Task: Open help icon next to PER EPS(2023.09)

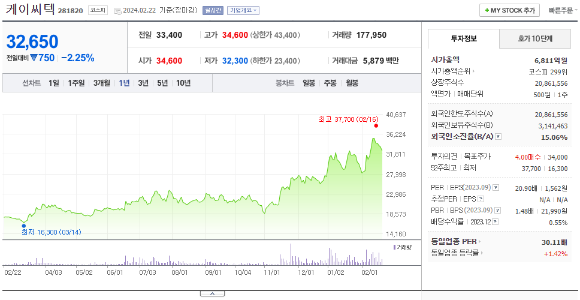Action: (496, 187)
